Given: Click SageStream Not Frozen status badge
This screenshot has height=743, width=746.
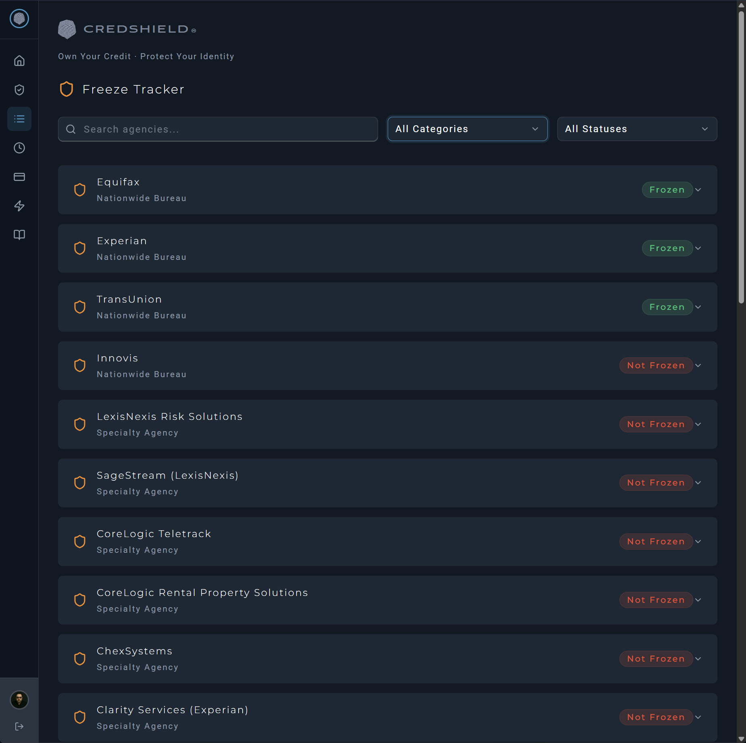Looking at the screenshot, I should click(656, 483).
